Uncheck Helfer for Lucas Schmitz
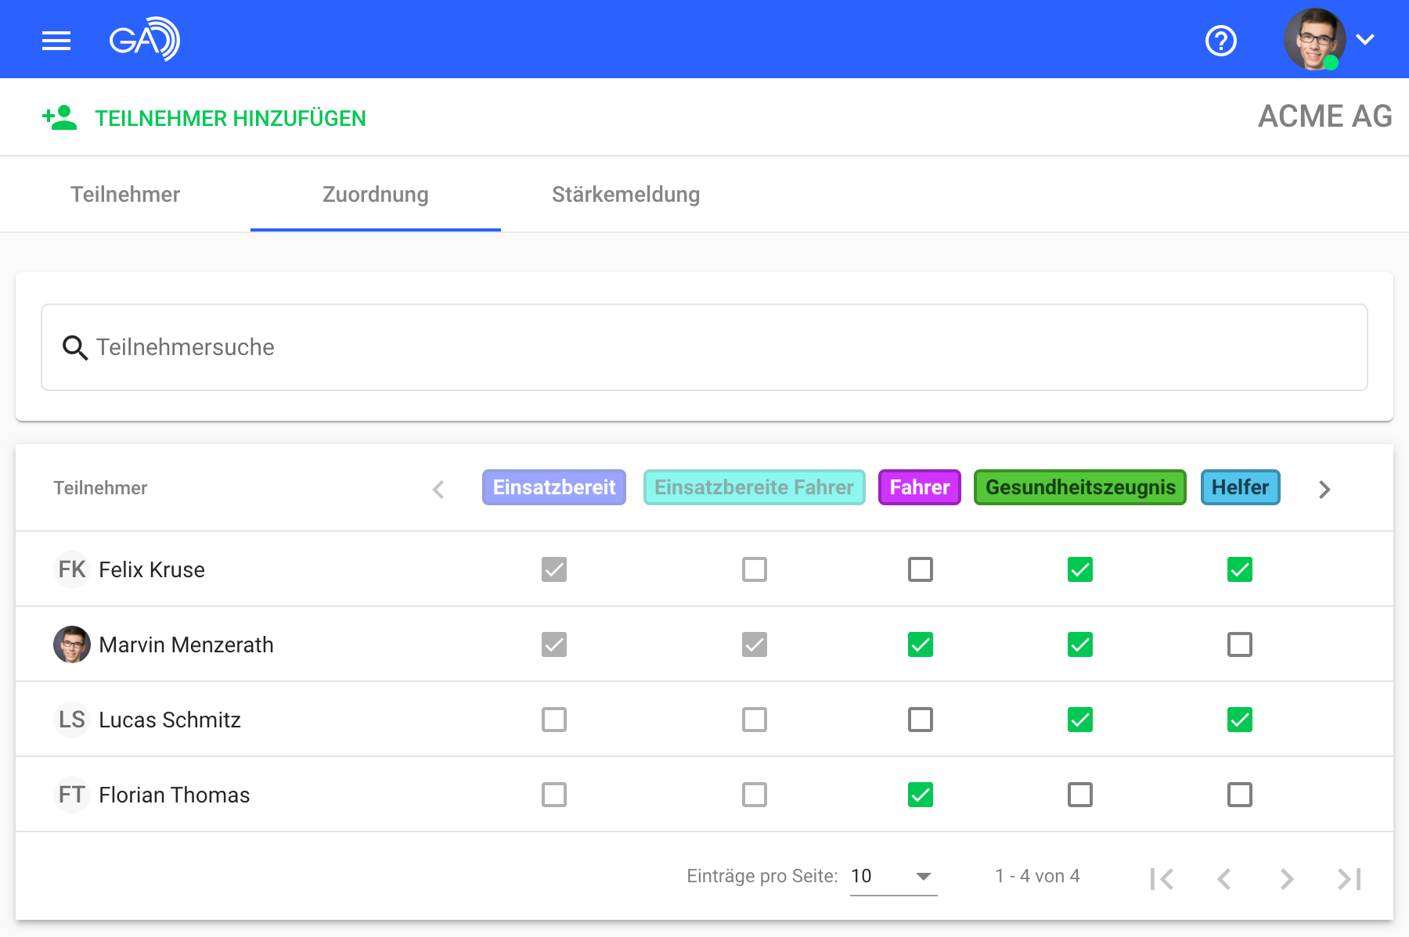The width and height of the screenshot is (1409, 937). click(1239, 720)
